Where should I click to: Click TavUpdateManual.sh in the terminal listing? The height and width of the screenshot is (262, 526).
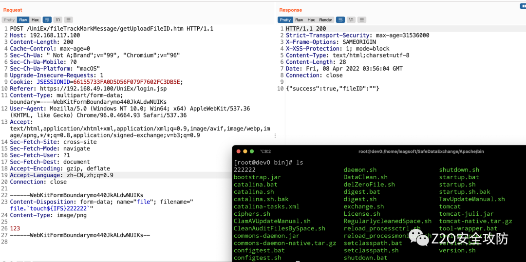pyautogui.click(x=472, y=199)
